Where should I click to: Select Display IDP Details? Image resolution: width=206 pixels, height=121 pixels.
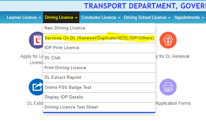pyautogui.click(x=99, y=97)
